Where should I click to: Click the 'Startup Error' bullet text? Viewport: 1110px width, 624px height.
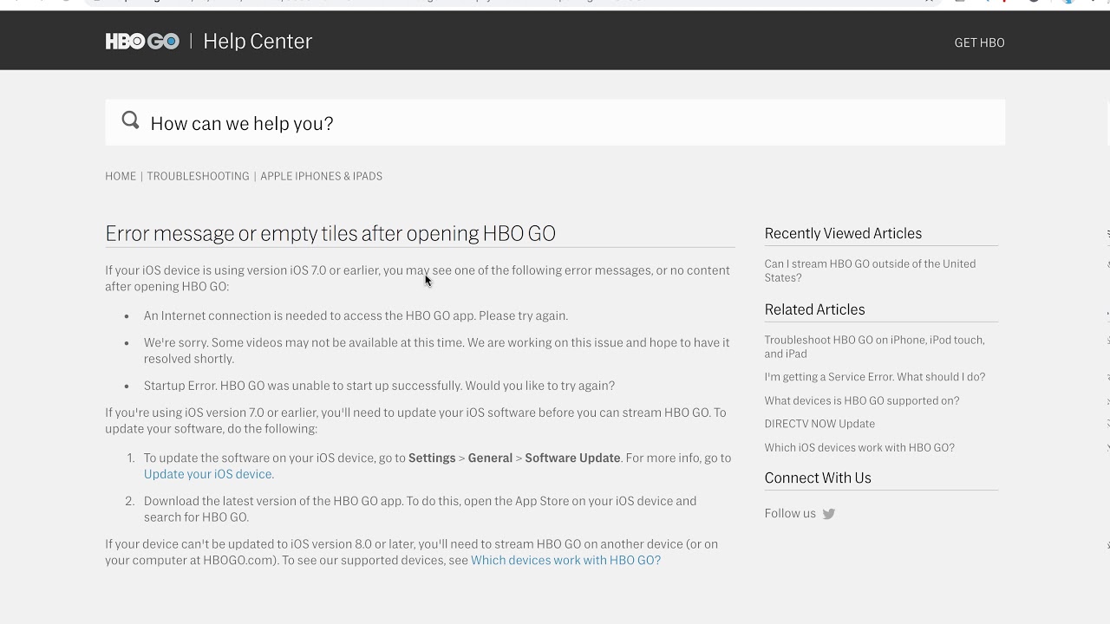[379, 386]
